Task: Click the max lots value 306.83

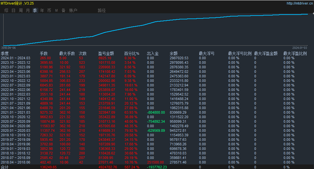Action: point(65,81)
